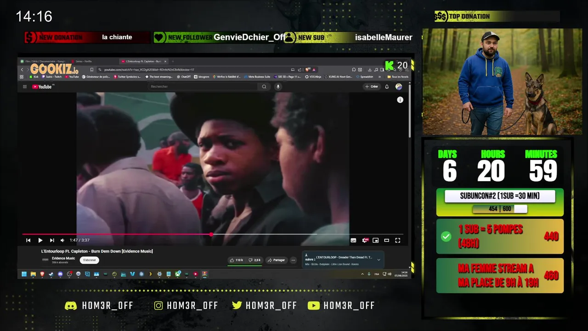Open the Xbox app in the taskbar
This screenshot has width=588, height=331.
point(178,274)
